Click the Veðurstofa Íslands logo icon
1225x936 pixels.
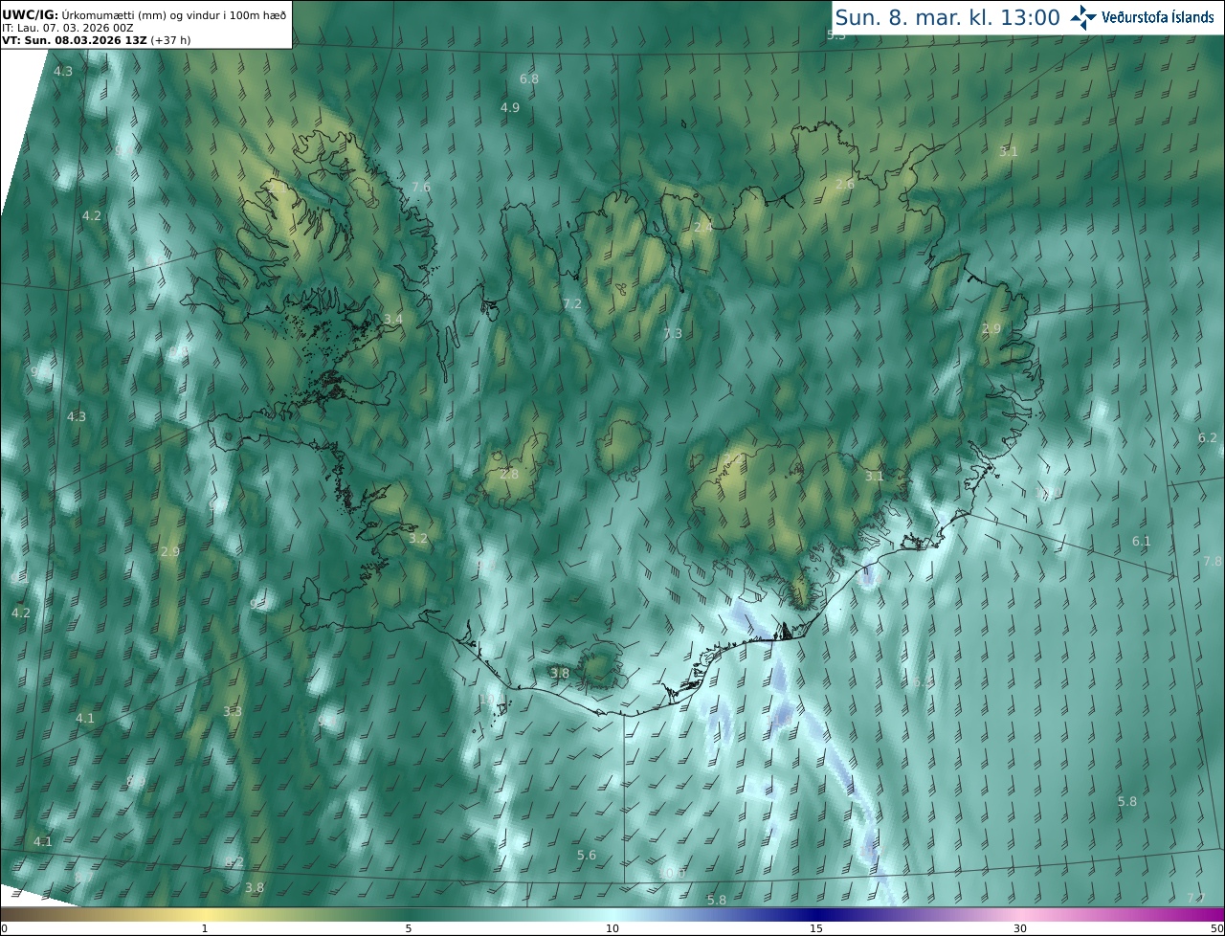tap(1083, 17)
